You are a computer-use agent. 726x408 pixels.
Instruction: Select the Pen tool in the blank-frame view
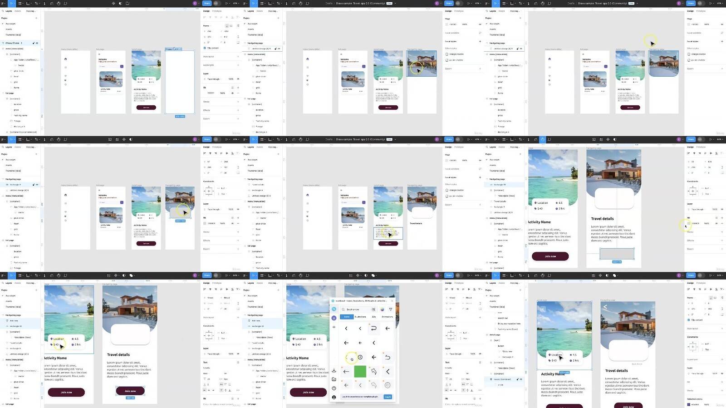click(36, 3)
